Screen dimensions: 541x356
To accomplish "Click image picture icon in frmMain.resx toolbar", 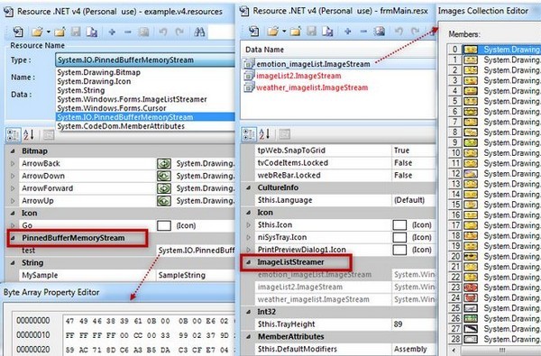I will [x=380, y=32].
